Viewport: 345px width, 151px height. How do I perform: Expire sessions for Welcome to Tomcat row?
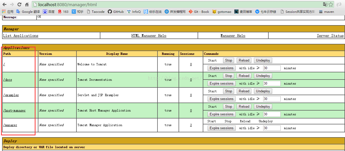pos(222,68)
